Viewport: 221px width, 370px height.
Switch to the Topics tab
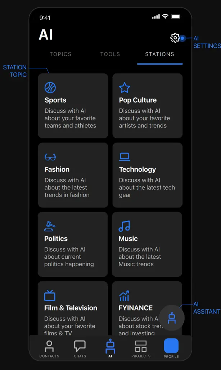(x=60, y=54)
